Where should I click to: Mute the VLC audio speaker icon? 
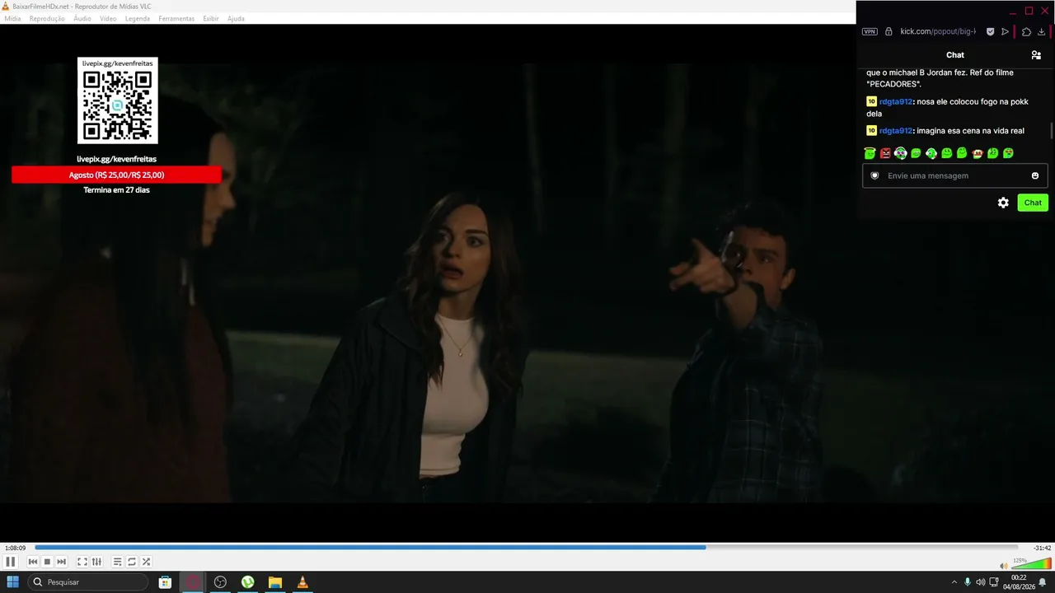(1003, 566)
